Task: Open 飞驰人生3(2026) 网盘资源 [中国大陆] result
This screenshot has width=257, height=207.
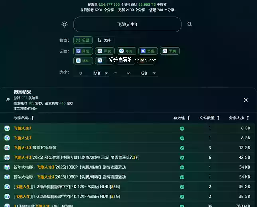Action: point(76,157)
